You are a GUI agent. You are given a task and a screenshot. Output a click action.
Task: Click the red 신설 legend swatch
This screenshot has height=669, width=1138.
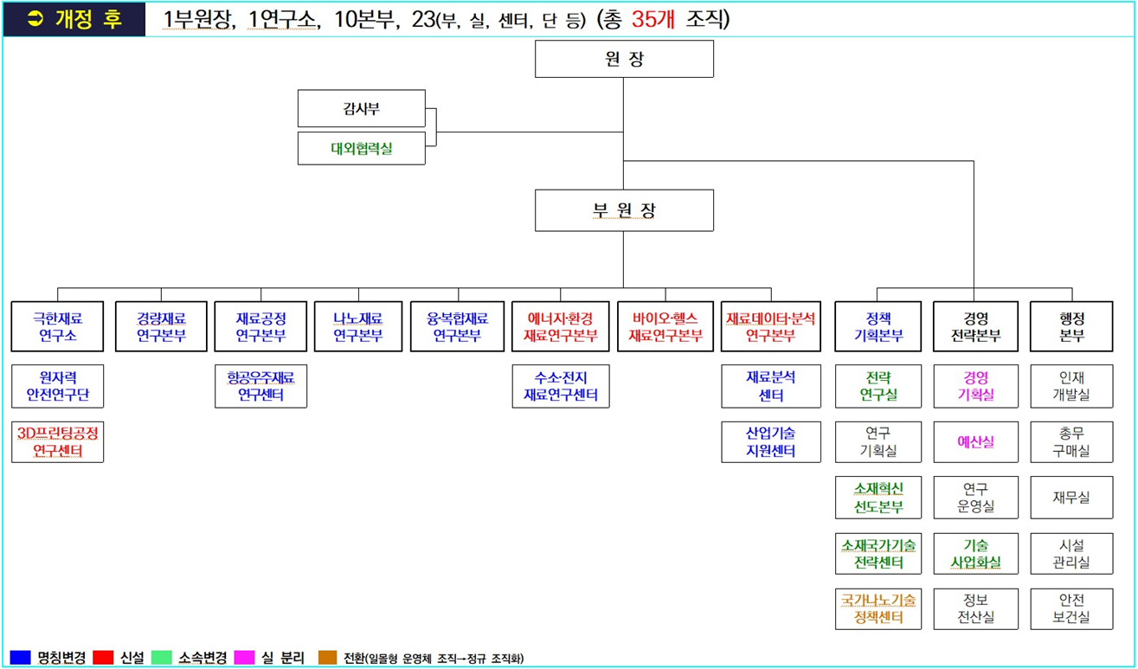pos(103,658)
